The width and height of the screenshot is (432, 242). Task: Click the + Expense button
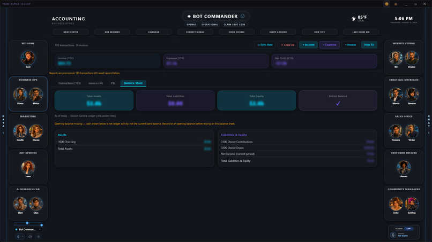[330, 45]
